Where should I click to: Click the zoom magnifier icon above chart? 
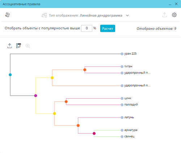(x=28, y=46)
